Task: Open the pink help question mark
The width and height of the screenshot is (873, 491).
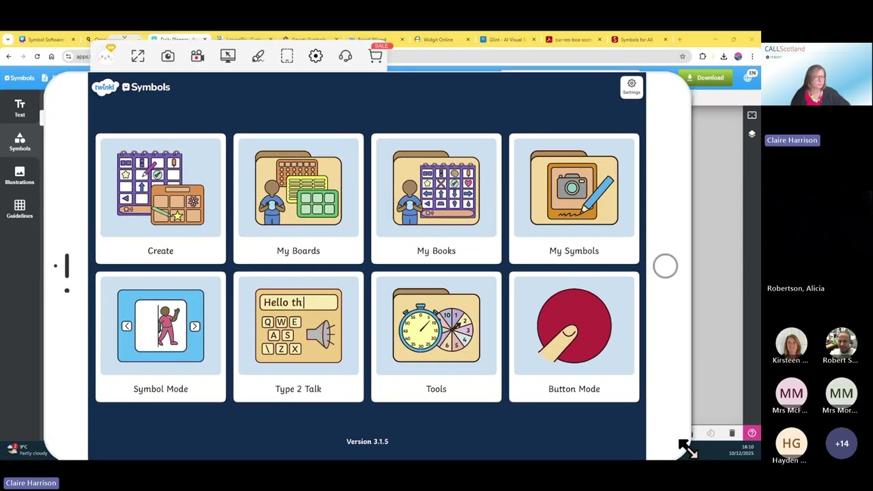Action: click(752, 433)
